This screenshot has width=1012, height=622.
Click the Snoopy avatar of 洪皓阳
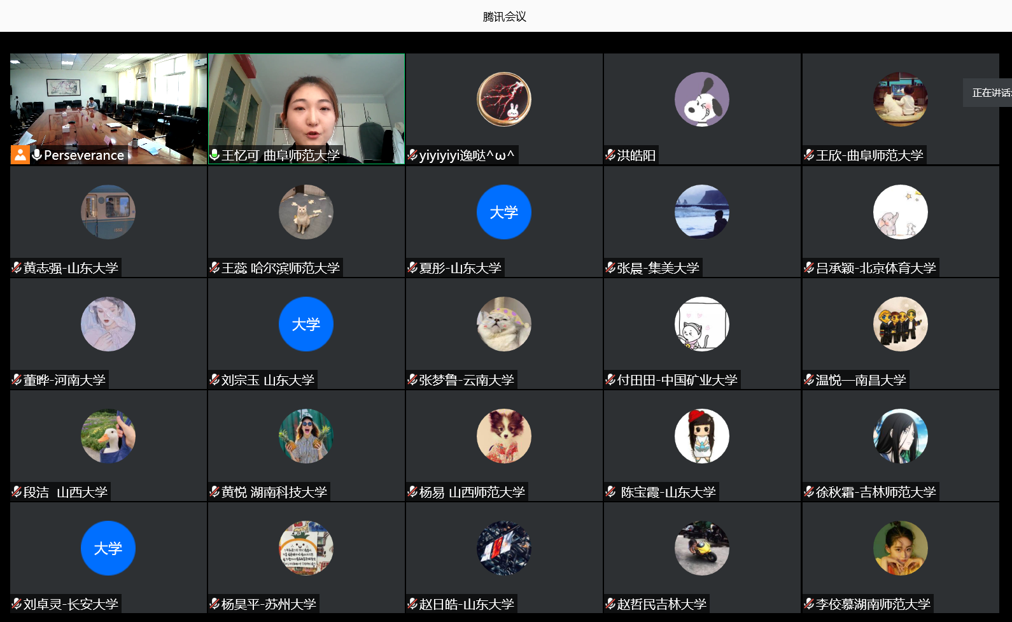(701, 99)
